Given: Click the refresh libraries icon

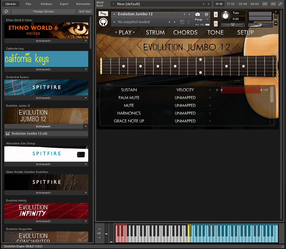Looking at the screenshot, I should (6, 11).
